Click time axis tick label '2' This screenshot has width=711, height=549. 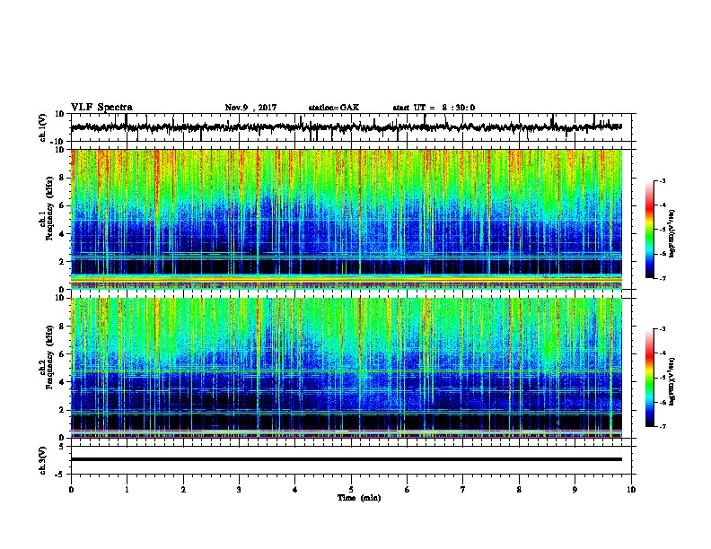[183, 490]
